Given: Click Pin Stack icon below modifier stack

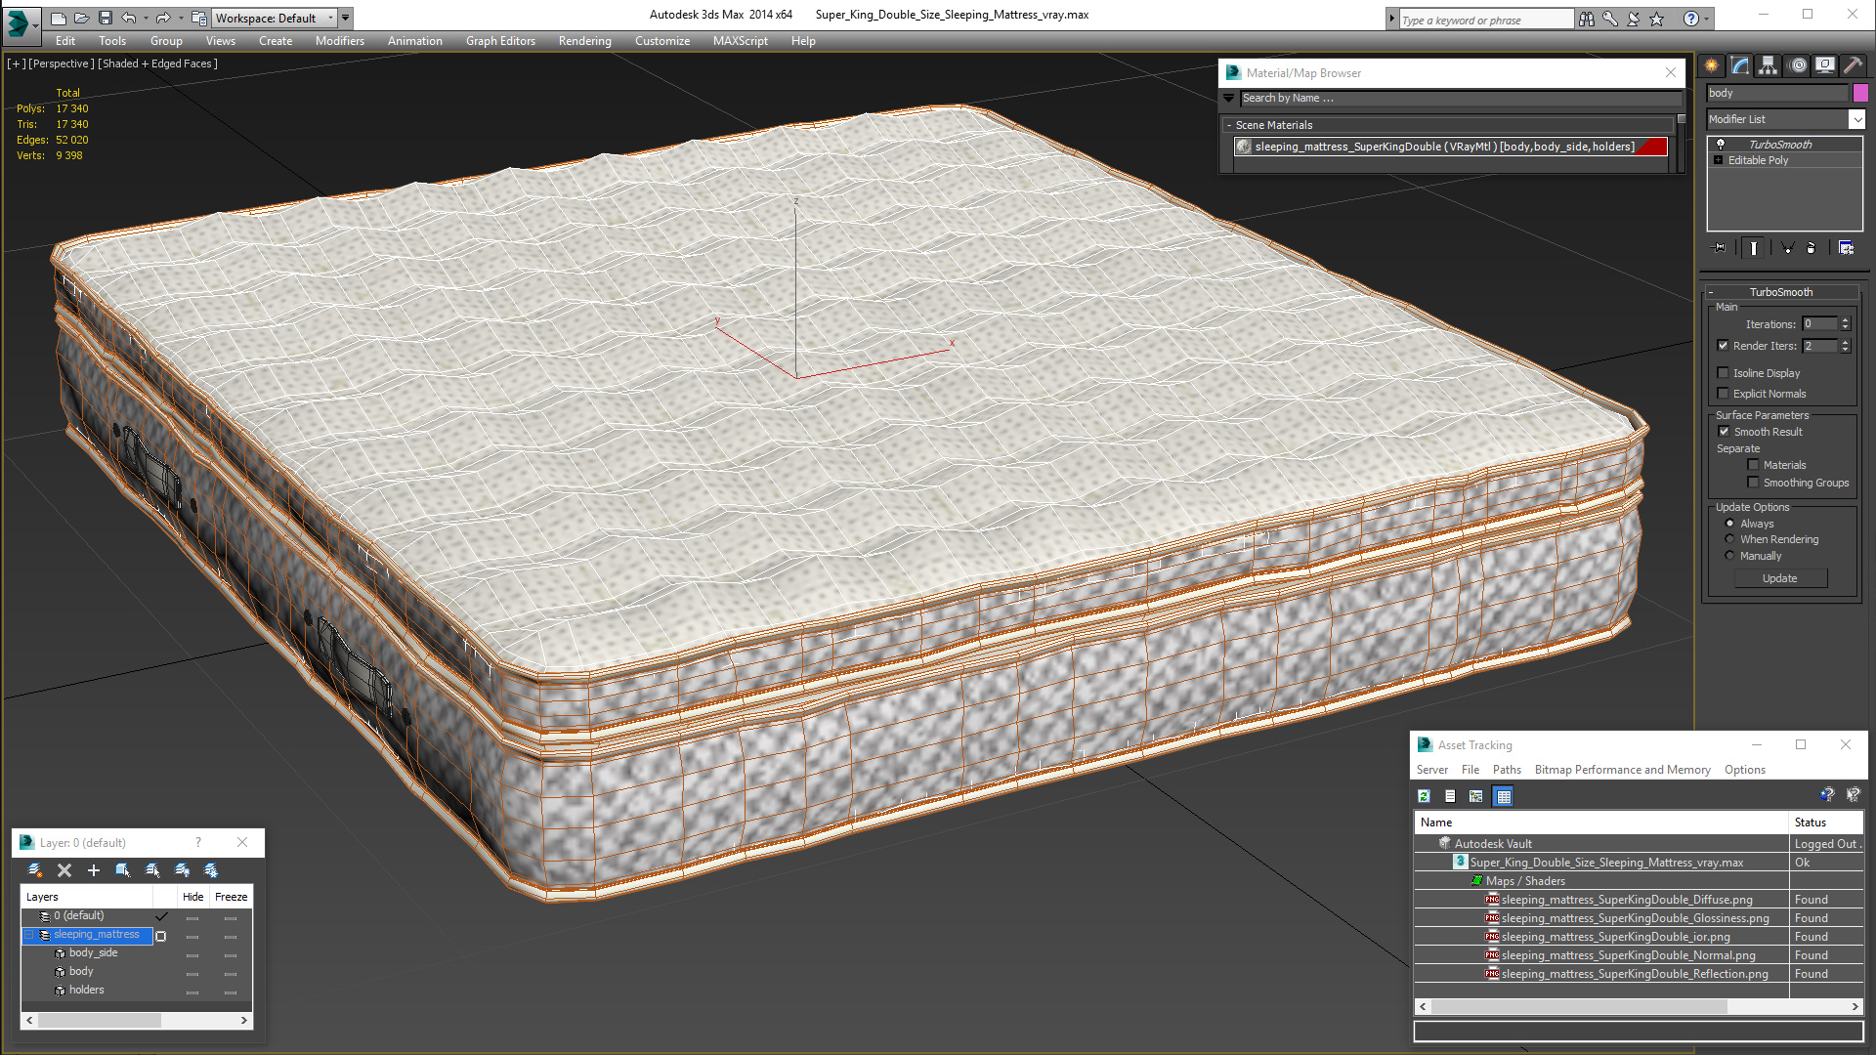Looking at the screenshot, I should pyautogui.click(x=1720, y=248).
